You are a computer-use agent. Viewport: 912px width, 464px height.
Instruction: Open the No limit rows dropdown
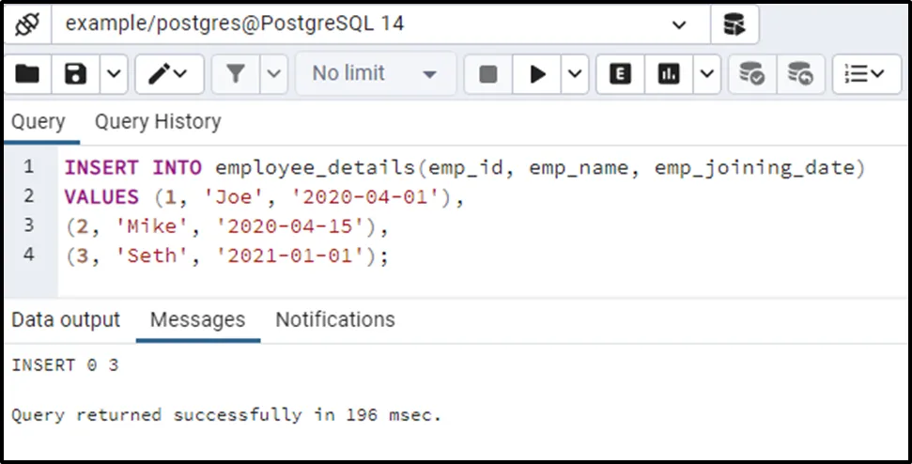[x=375, y=74]
